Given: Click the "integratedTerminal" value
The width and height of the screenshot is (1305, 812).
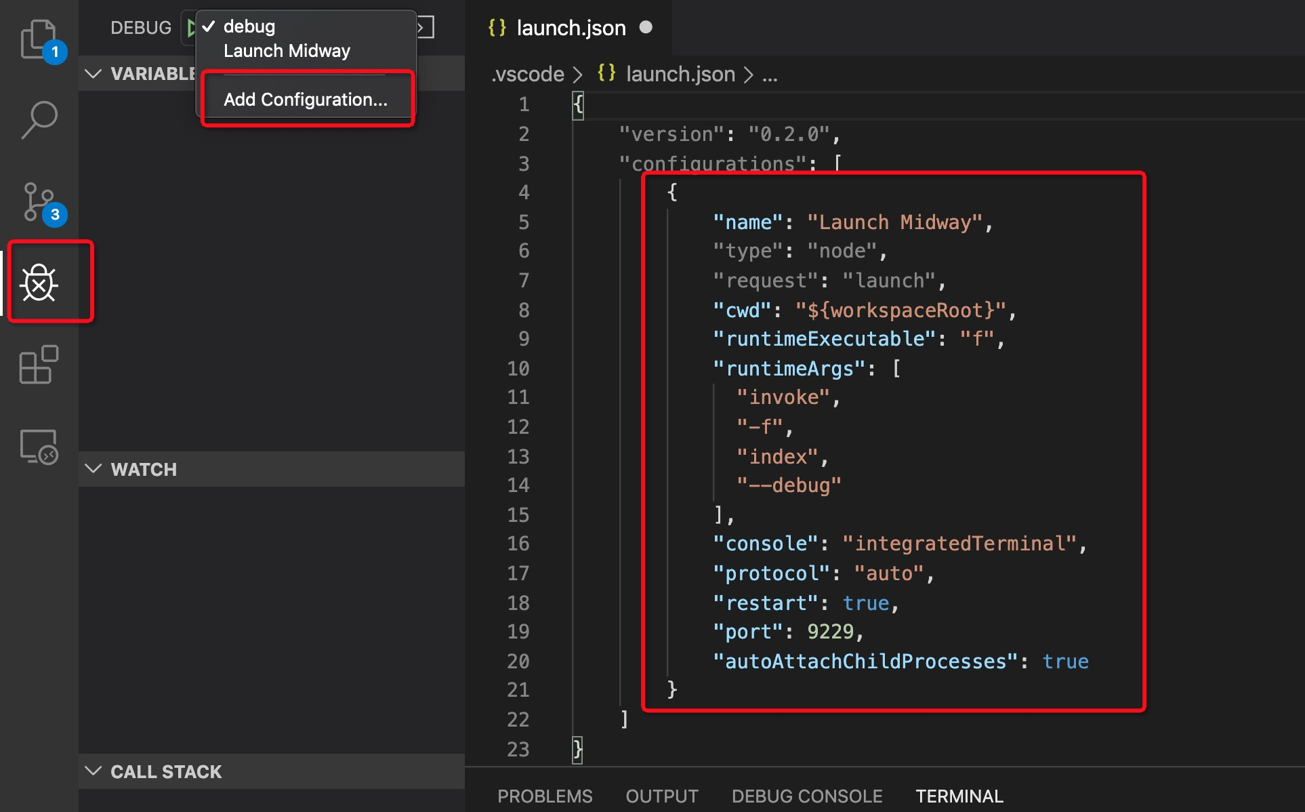Looking at the screenshot, I should (x=959, y=544).
